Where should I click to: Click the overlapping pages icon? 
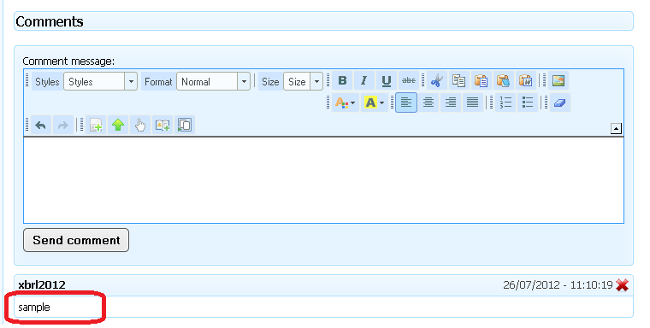pyautogui.click(x=185, y=125)
